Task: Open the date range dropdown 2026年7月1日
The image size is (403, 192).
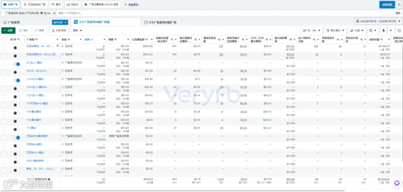Action: pos(378,21)
